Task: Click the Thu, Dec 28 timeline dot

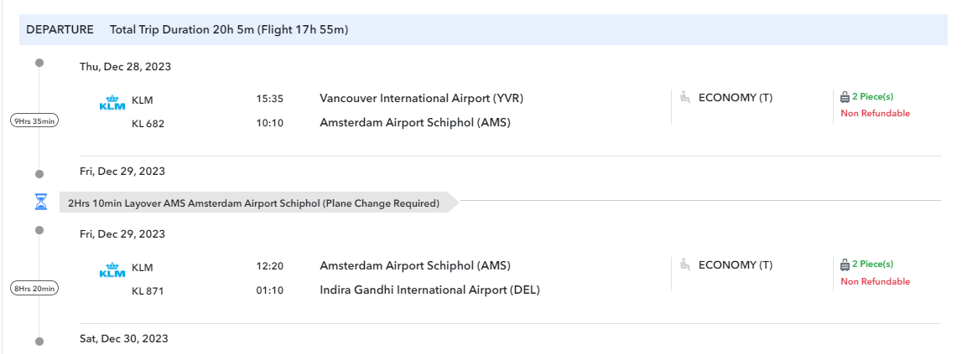Action: click(x=39, y=63)
